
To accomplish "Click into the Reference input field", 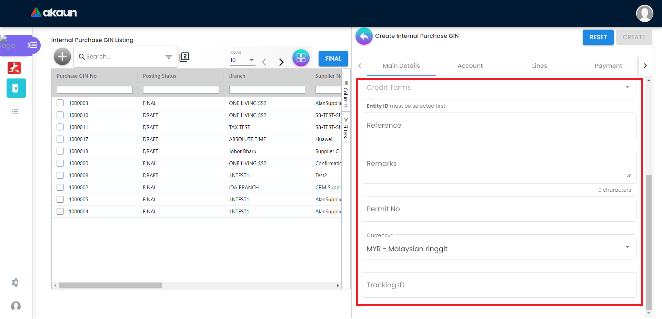I will click(499, 126).
